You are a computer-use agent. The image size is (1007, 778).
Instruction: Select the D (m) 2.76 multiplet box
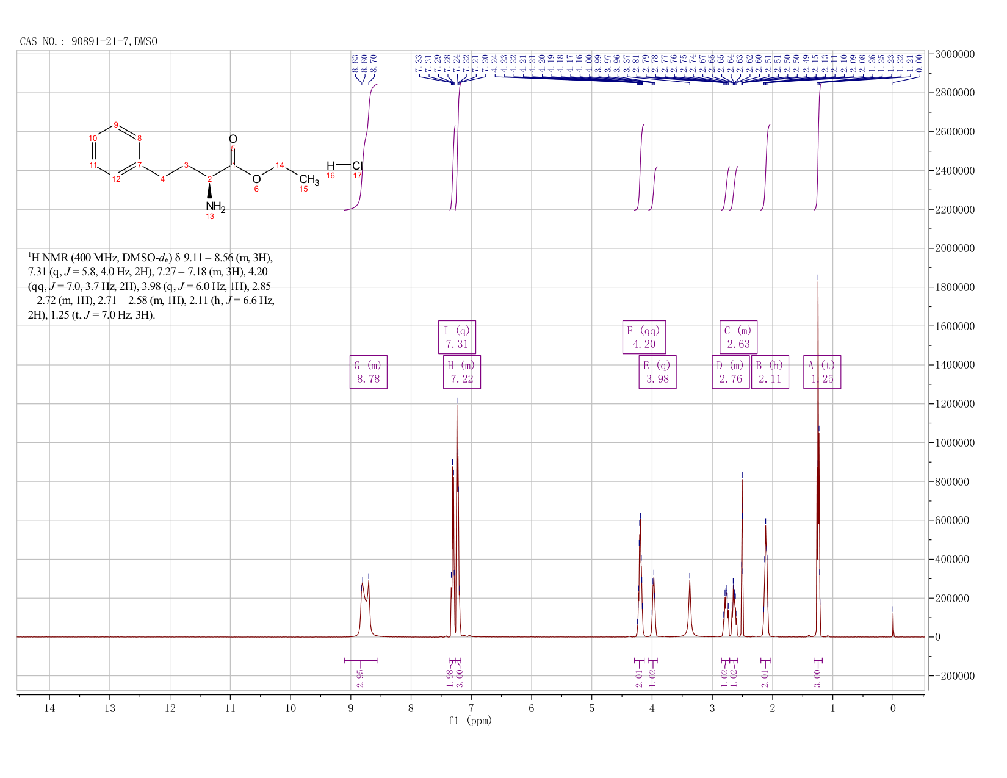[731, 372]
